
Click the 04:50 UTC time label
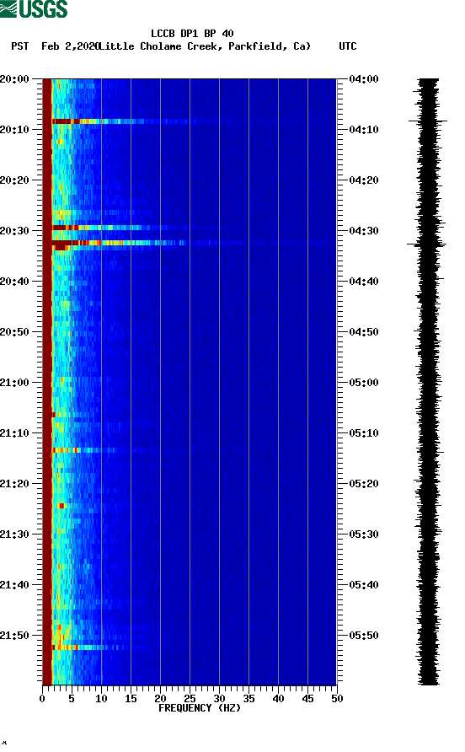tap(364, 332)
